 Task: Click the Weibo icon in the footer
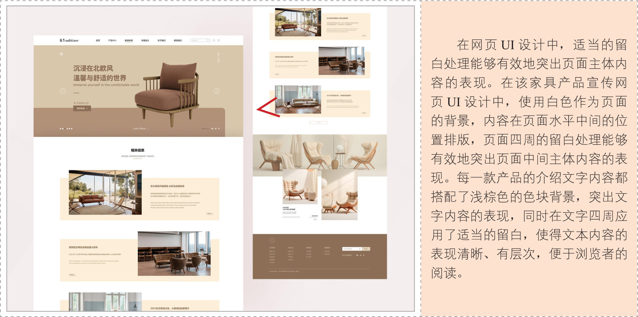click(361, 255)
